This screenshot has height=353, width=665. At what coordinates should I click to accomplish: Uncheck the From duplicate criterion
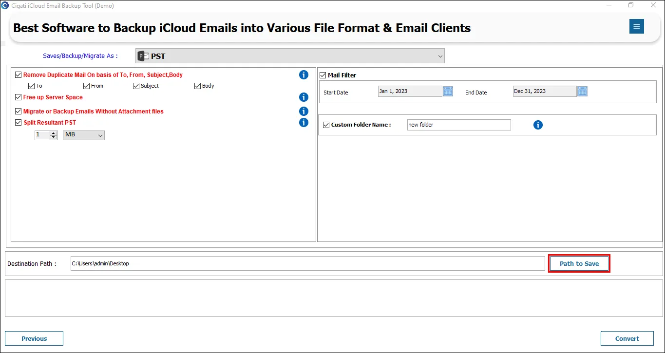87,86
